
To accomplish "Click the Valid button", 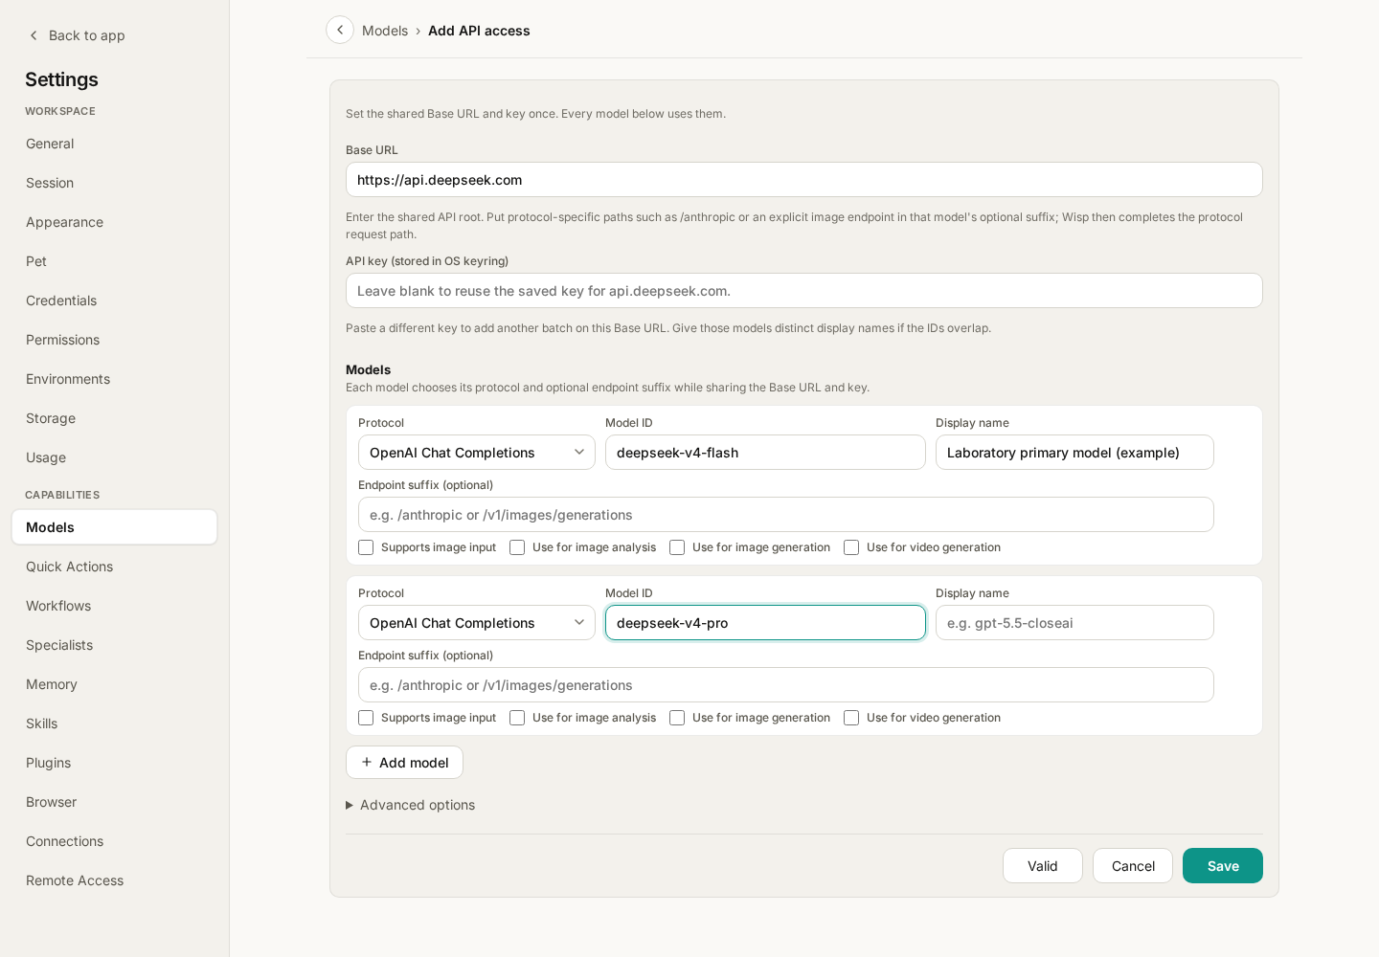I will tap(1043, 866).
